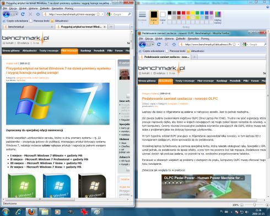
Task: Open Pomoc menu in right Firefox
Action: coord(205,39)
